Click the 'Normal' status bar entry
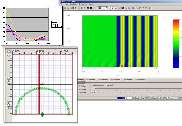Screen dimensions: 182x126 click(x=170, y=98)
